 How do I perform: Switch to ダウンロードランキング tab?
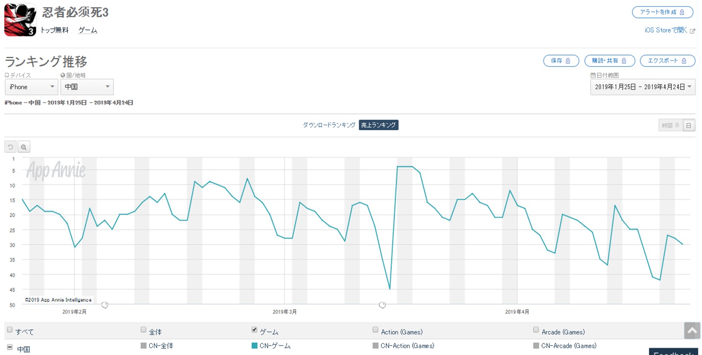tap(329, 125)
